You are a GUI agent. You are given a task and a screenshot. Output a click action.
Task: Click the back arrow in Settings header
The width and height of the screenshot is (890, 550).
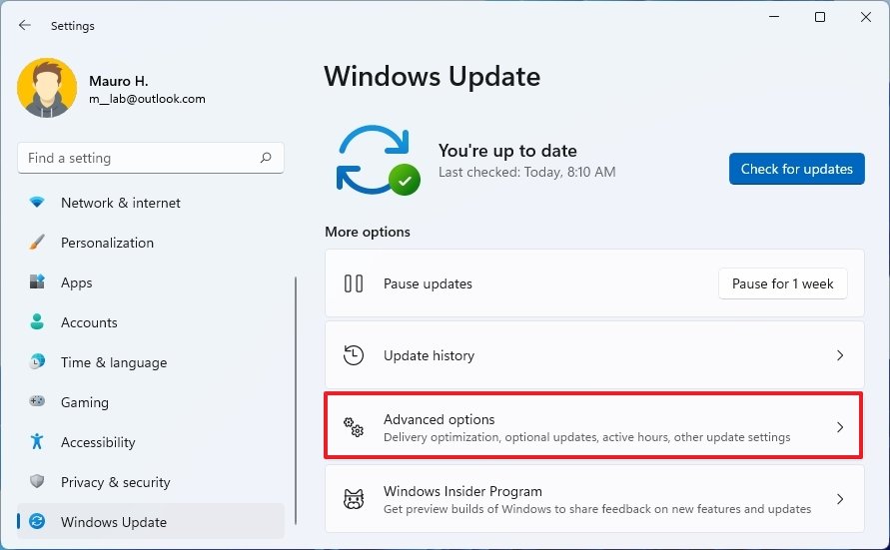pos(24,26)
